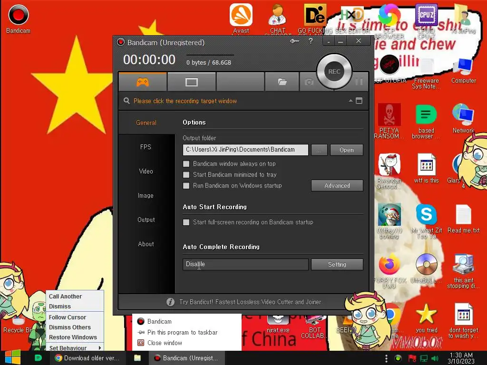487x365 pixels.
Task: Click the Freeware Sys Note desktop icon
Action: (x=426, y=74)
